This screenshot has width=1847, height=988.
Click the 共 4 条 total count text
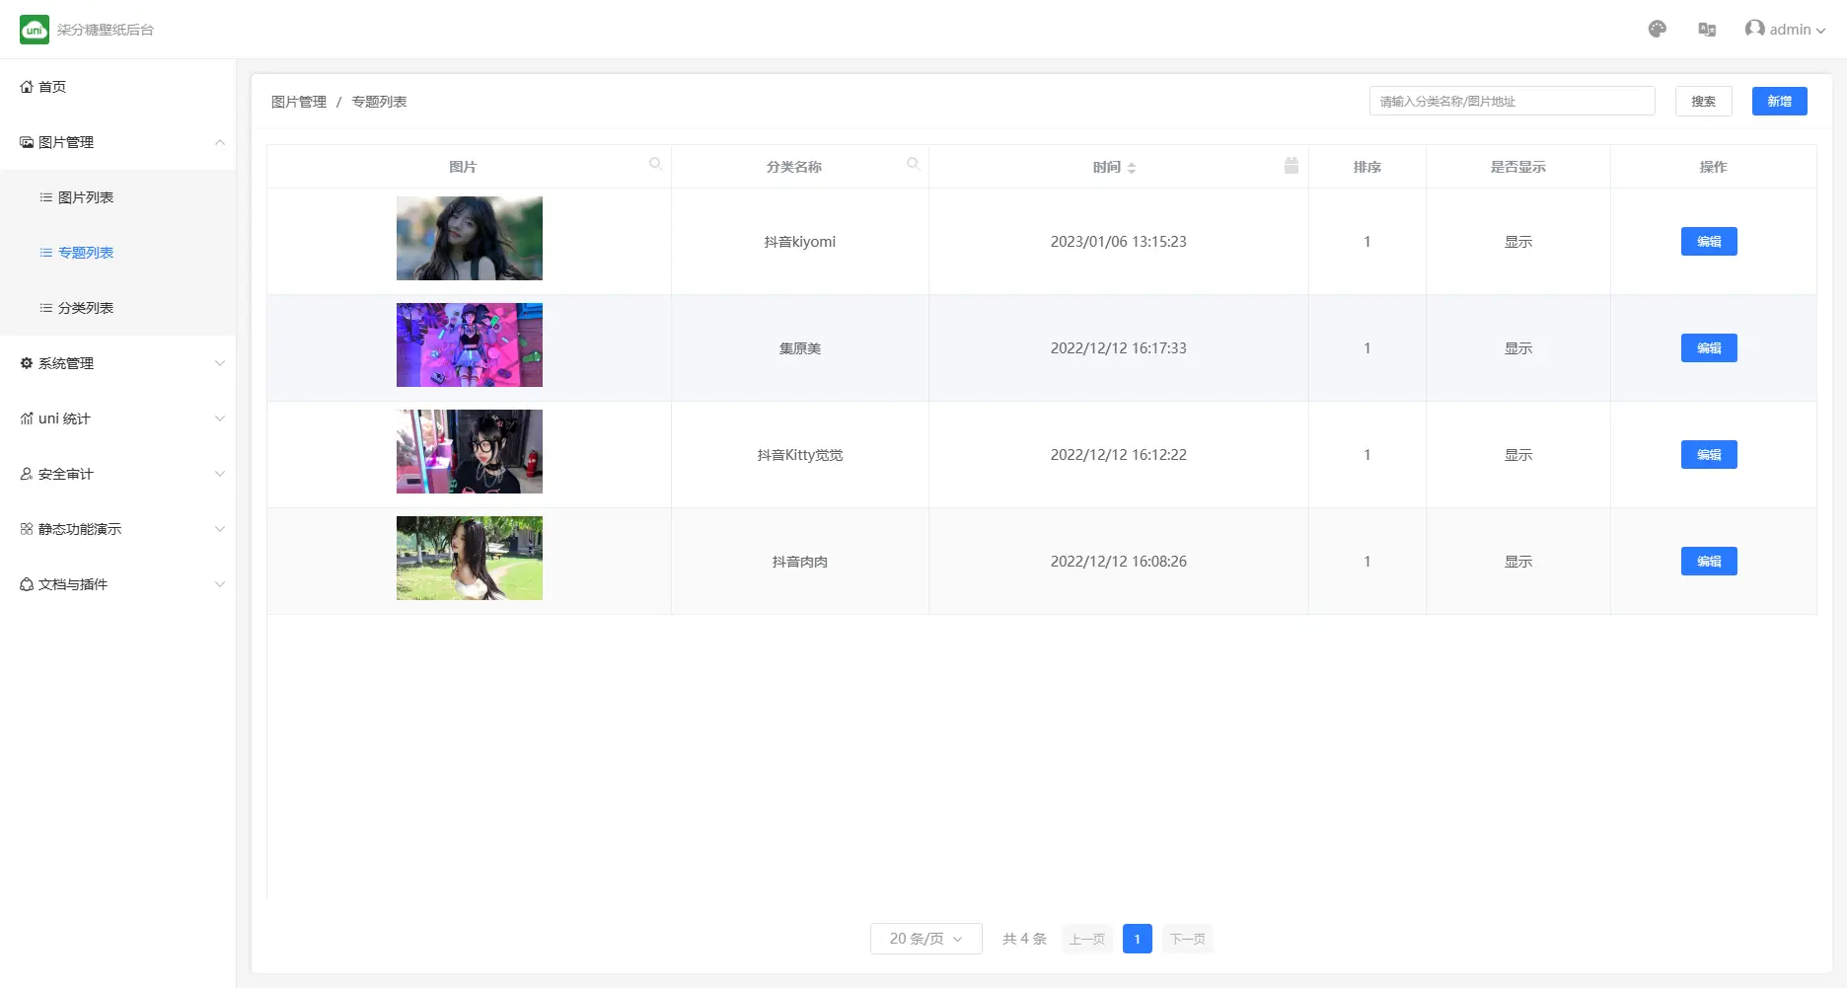pos(1024,939)
